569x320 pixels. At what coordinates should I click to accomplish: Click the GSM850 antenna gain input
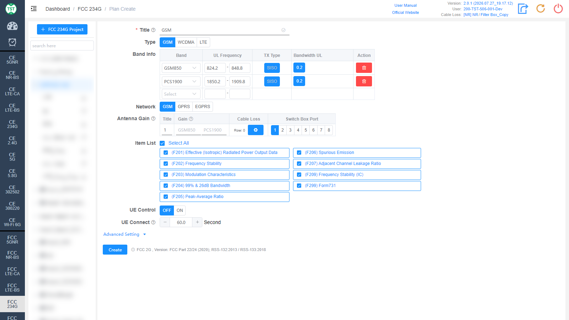(x=188, y=130)
